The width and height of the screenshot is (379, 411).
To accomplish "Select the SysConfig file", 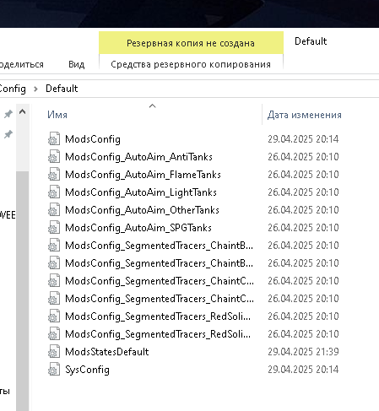I will (x=87, y=370).
